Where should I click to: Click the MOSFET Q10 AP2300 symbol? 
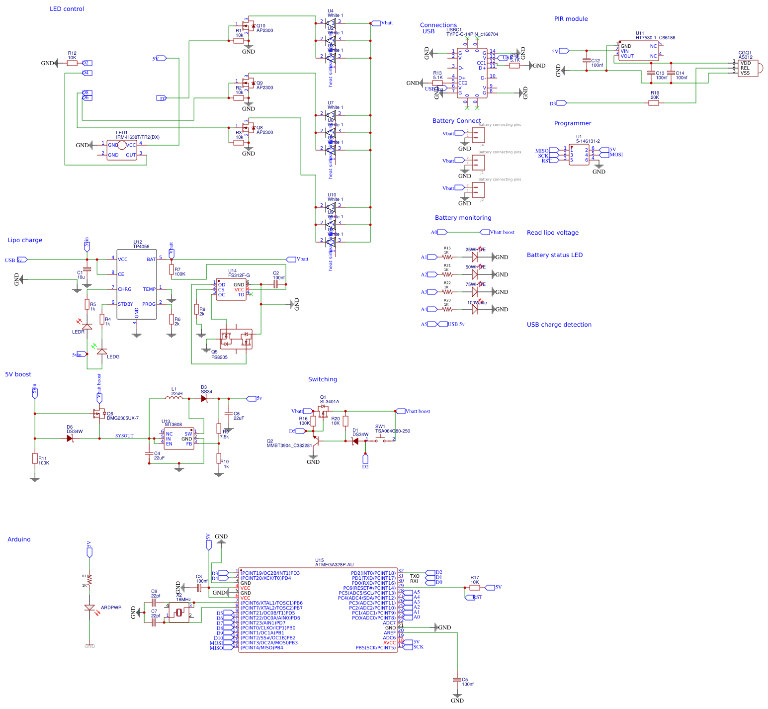pyautogui.click(x=247, y=25)
